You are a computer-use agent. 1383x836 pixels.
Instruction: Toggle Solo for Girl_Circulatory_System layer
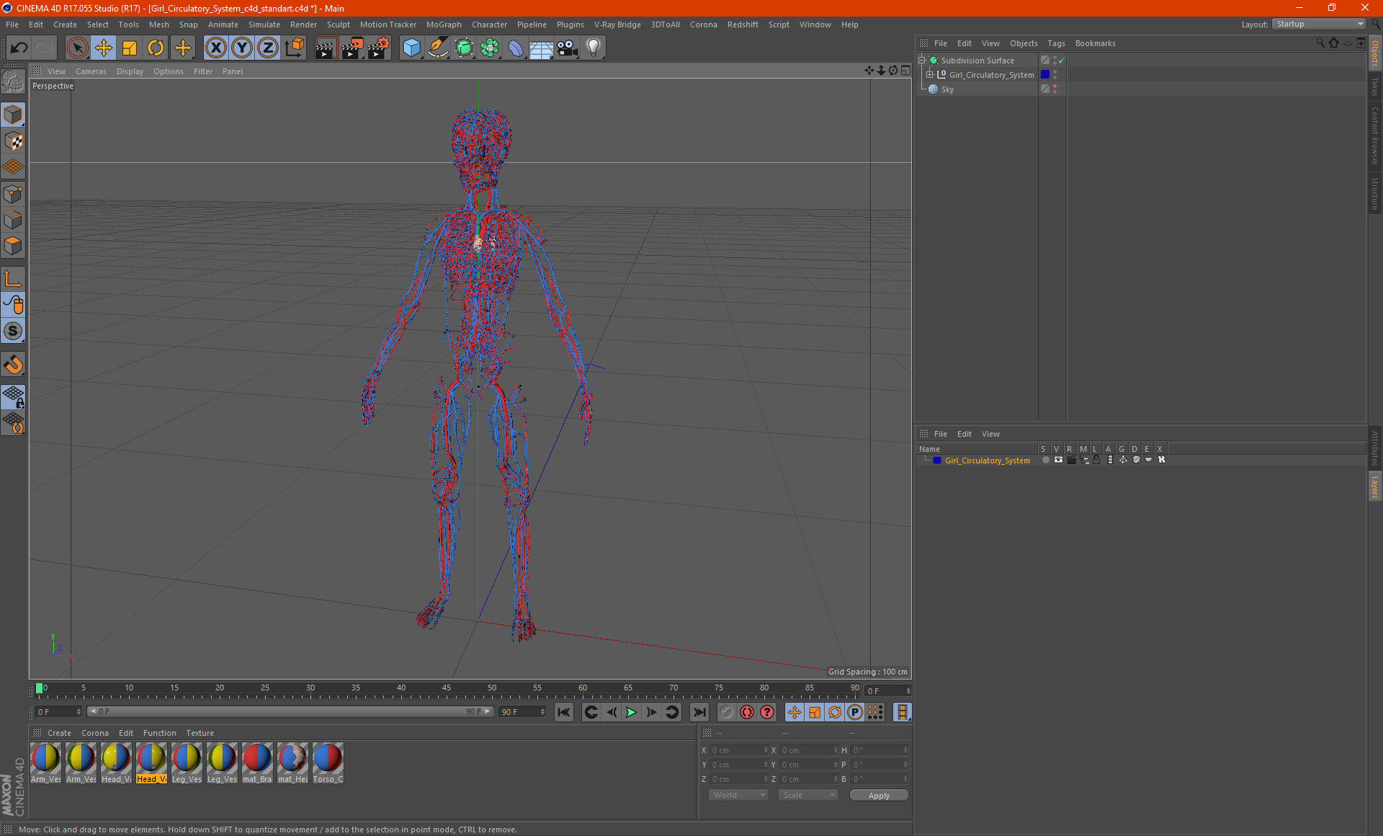[x=1045, y=460]
